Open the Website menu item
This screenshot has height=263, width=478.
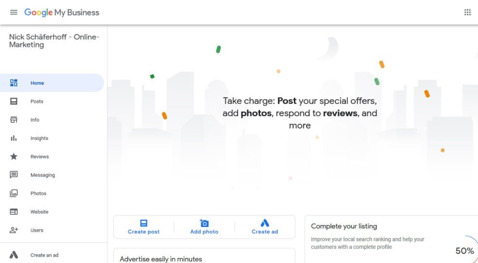click(x=39, y=212)
